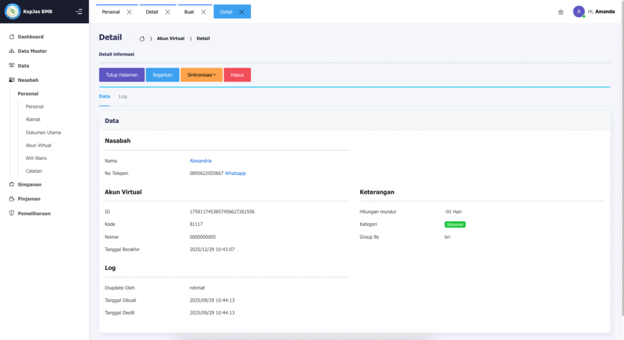Screen dimensions: 624x340
Task: Select Ahli Waris in the sidebar submenu
Action: click(36, 158)
